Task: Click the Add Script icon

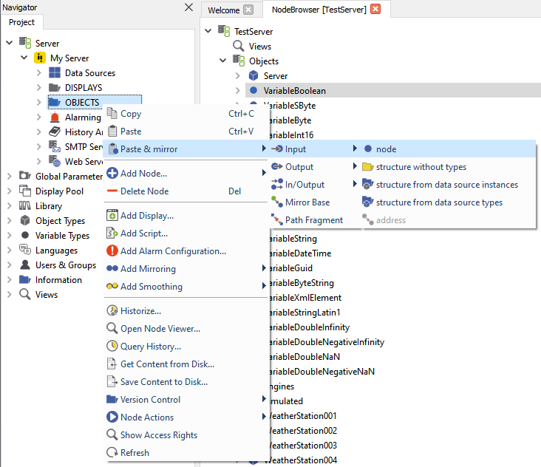Action: coord(112,234)
